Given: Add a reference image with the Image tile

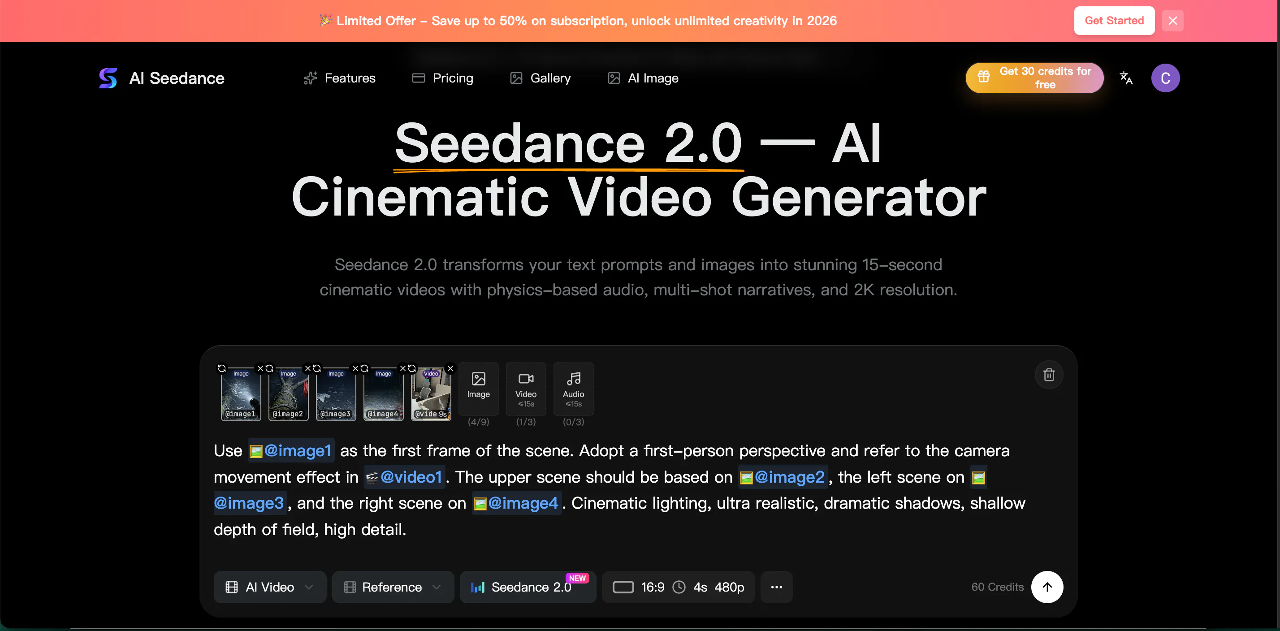Looking at the screenshot, I should pos(479,389).
